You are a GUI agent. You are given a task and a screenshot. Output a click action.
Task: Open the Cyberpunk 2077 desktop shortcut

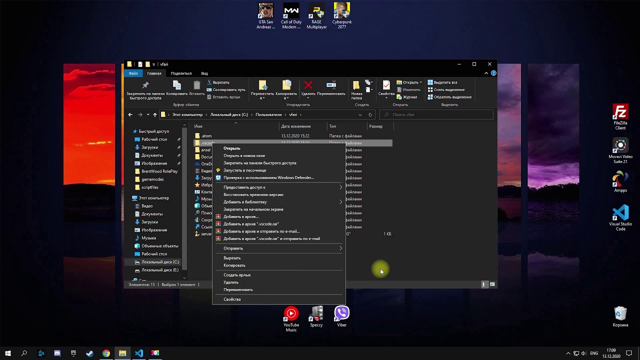(x=341, y=16)
